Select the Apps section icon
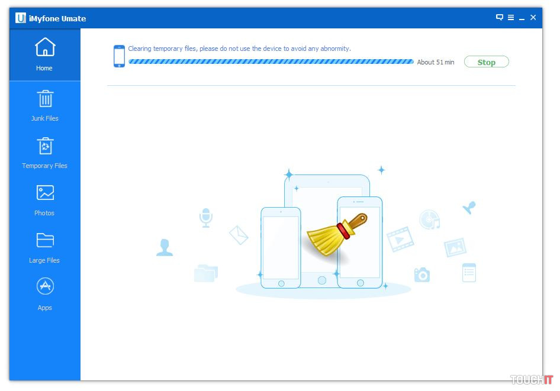The height and width of the screenshot is (391, 560). point(45,287)
